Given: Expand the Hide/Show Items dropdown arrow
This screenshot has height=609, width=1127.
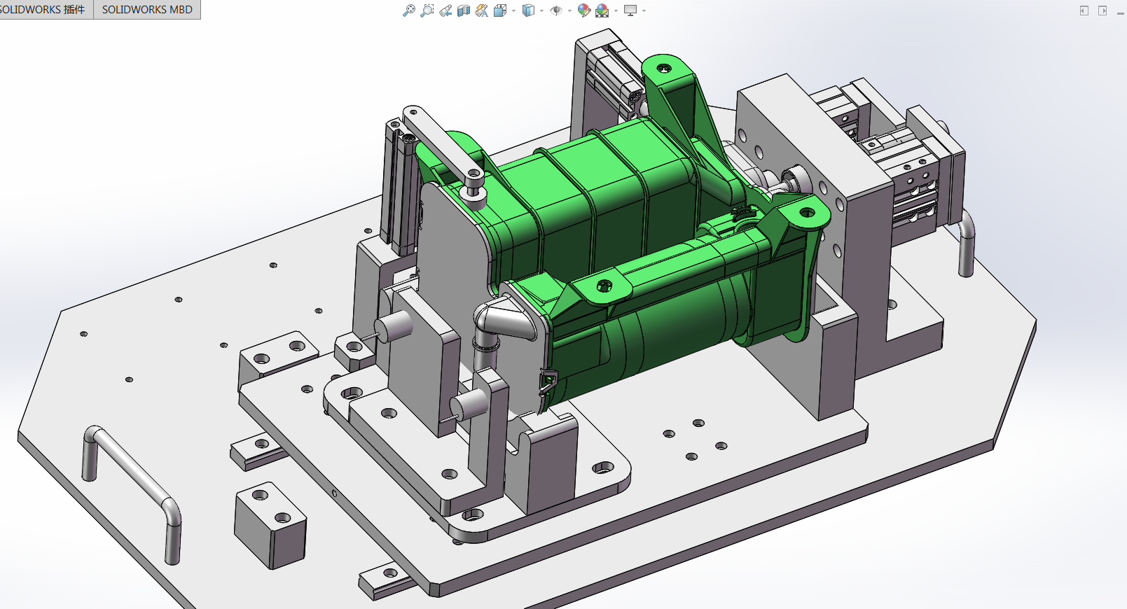Looking at the screenshot, I should 569,10.
